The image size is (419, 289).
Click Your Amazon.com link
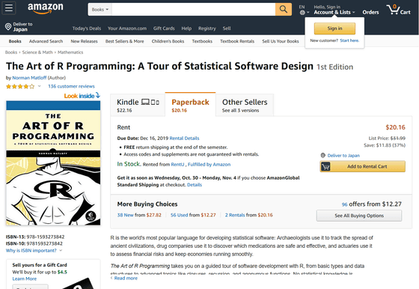127,28
